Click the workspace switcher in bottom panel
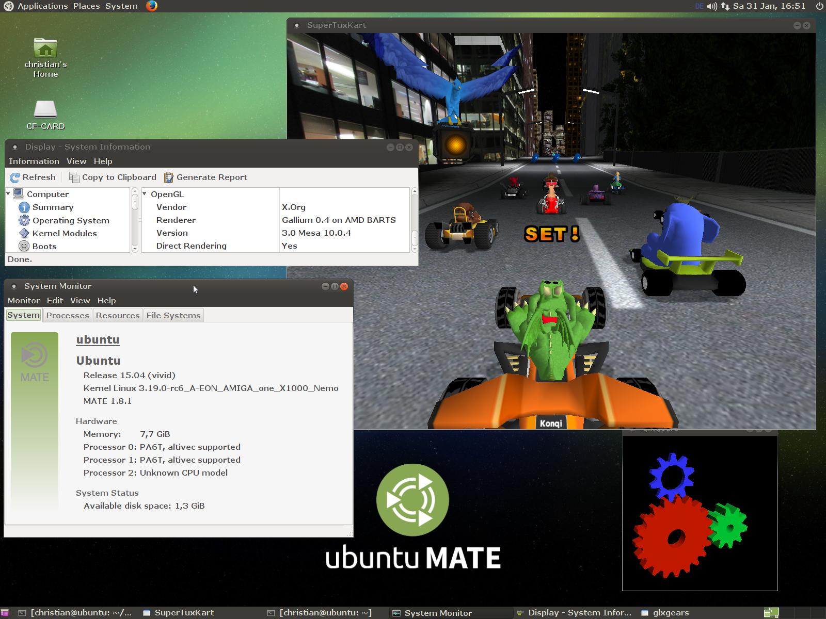This screenshot has height=619, width=826. (x=771, y=613)
